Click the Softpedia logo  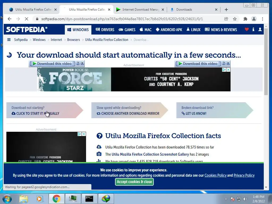pyautogui.click(x=27, y=29)
